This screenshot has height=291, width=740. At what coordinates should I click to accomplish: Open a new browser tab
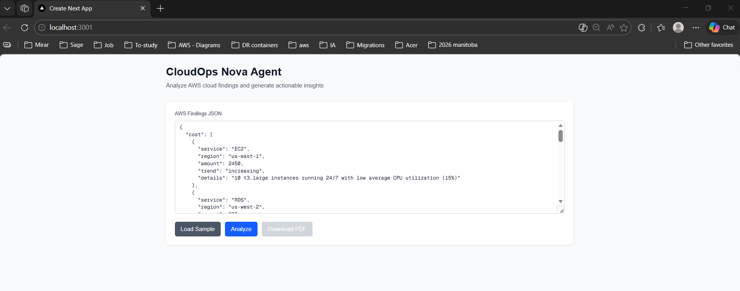click(160, 8)
